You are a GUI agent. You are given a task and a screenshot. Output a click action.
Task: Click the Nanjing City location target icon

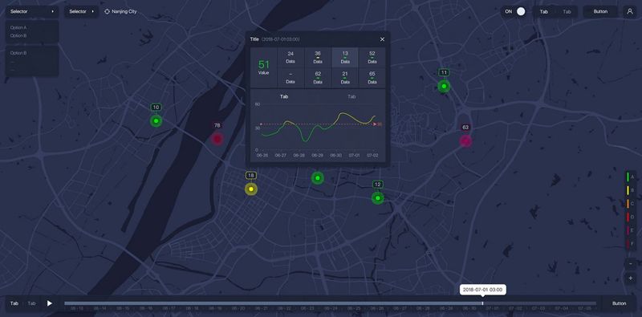click(x=108, y=11)
